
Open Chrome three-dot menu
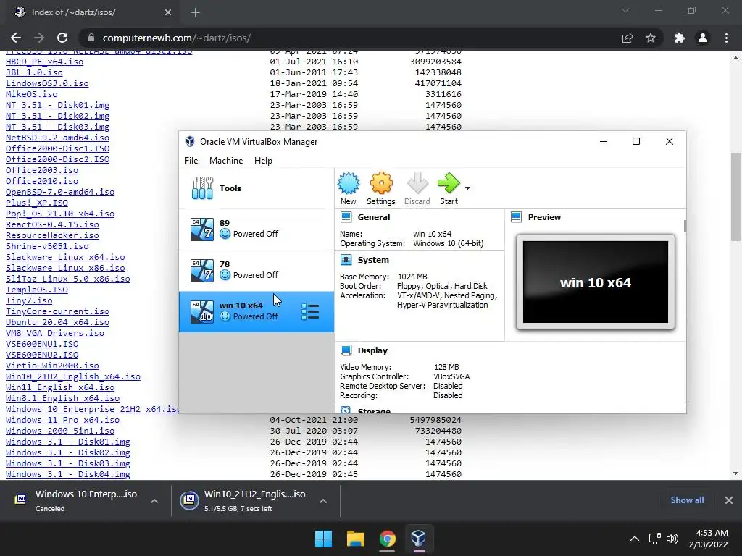[x=726, y=38]
